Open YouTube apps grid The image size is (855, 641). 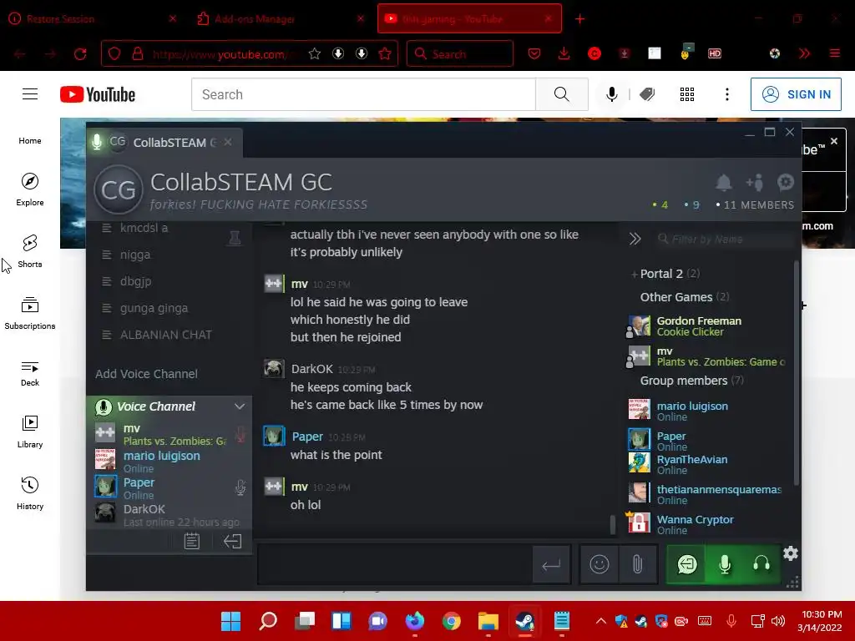(x=687, y=94)
